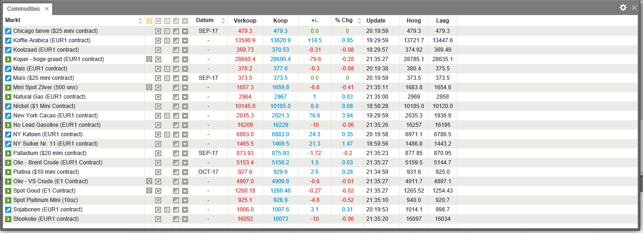Click the blue pencil icon beside Nickel
The width and height of the screenshot is (643, 233).
click(x=8, y=106)
